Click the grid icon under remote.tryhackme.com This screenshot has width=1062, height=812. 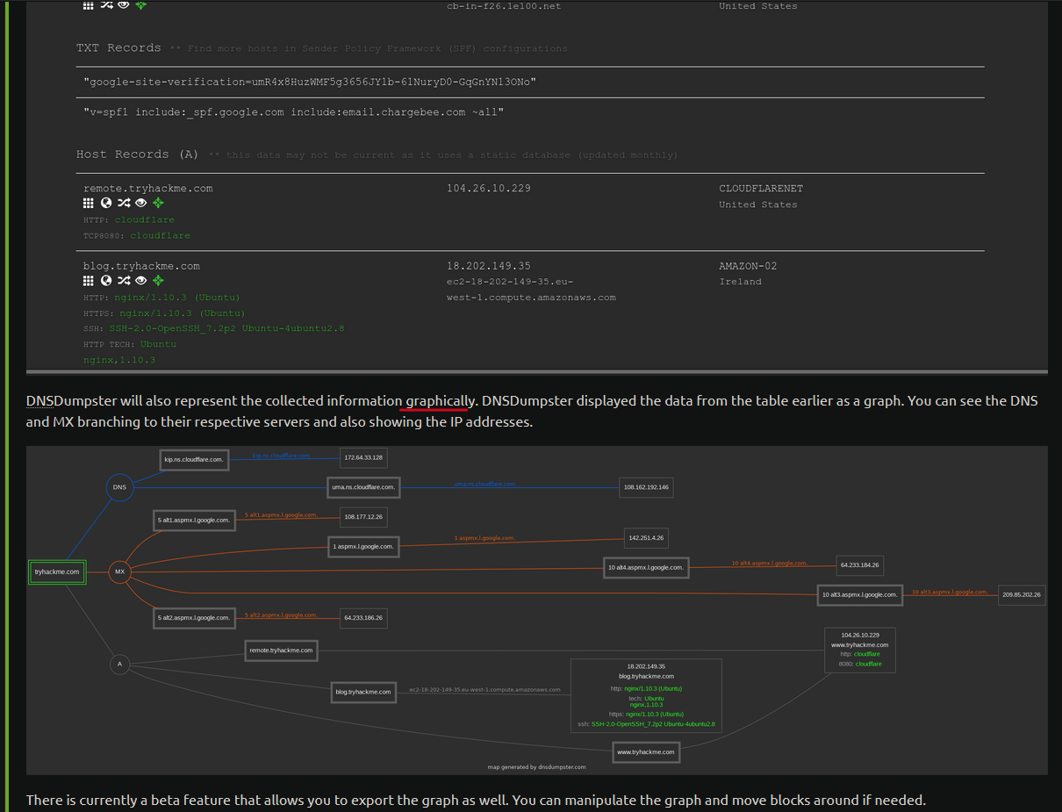tap(88, 203)
